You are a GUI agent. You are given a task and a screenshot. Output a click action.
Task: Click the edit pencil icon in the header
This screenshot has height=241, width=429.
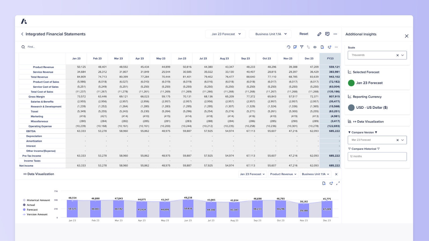pos(319,34)
